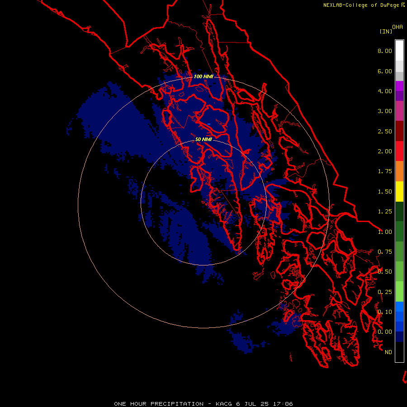Pick the black ND swatch in legend
The image size is (407, 407).
(x=399, y=352)
